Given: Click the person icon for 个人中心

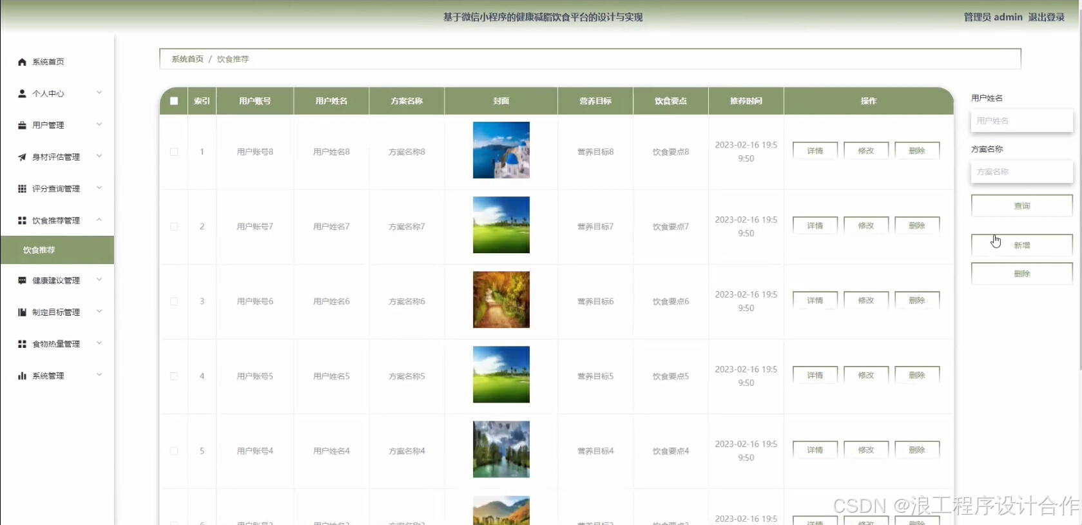Looking at the screenshot, I should coord(22,93).
